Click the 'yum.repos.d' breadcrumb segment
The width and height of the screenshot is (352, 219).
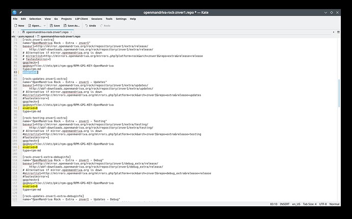[26, 36]
